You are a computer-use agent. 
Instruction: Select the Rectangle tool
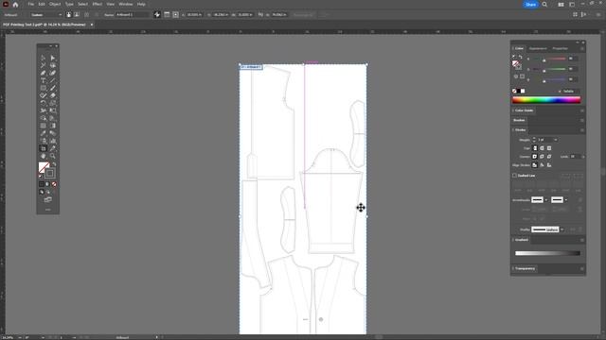coord(44,88)
